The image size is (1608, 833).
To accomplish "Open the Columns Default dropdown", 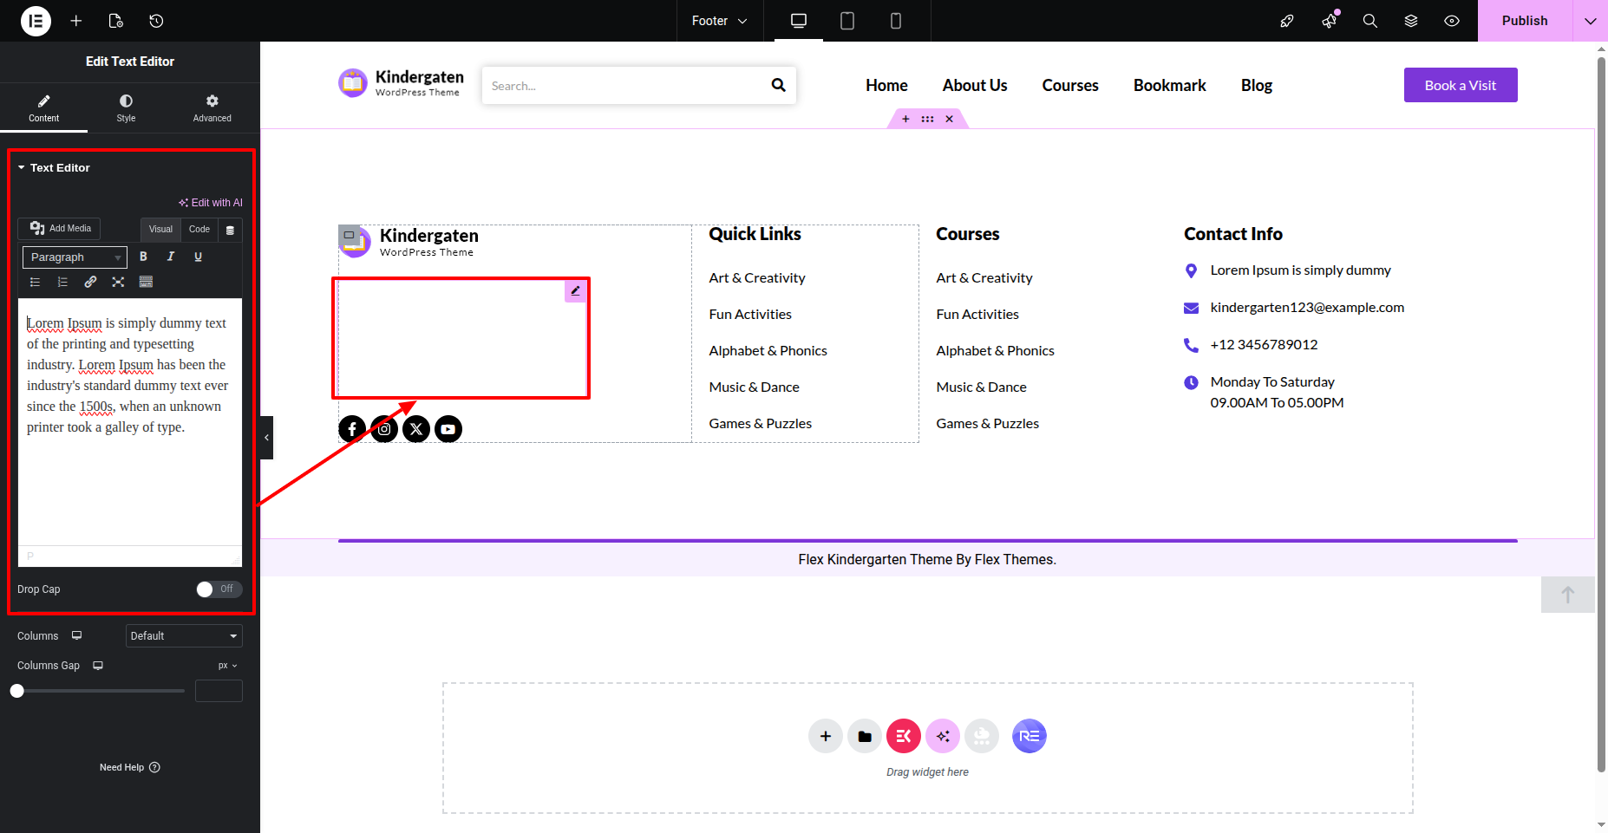I will point(184,636).
